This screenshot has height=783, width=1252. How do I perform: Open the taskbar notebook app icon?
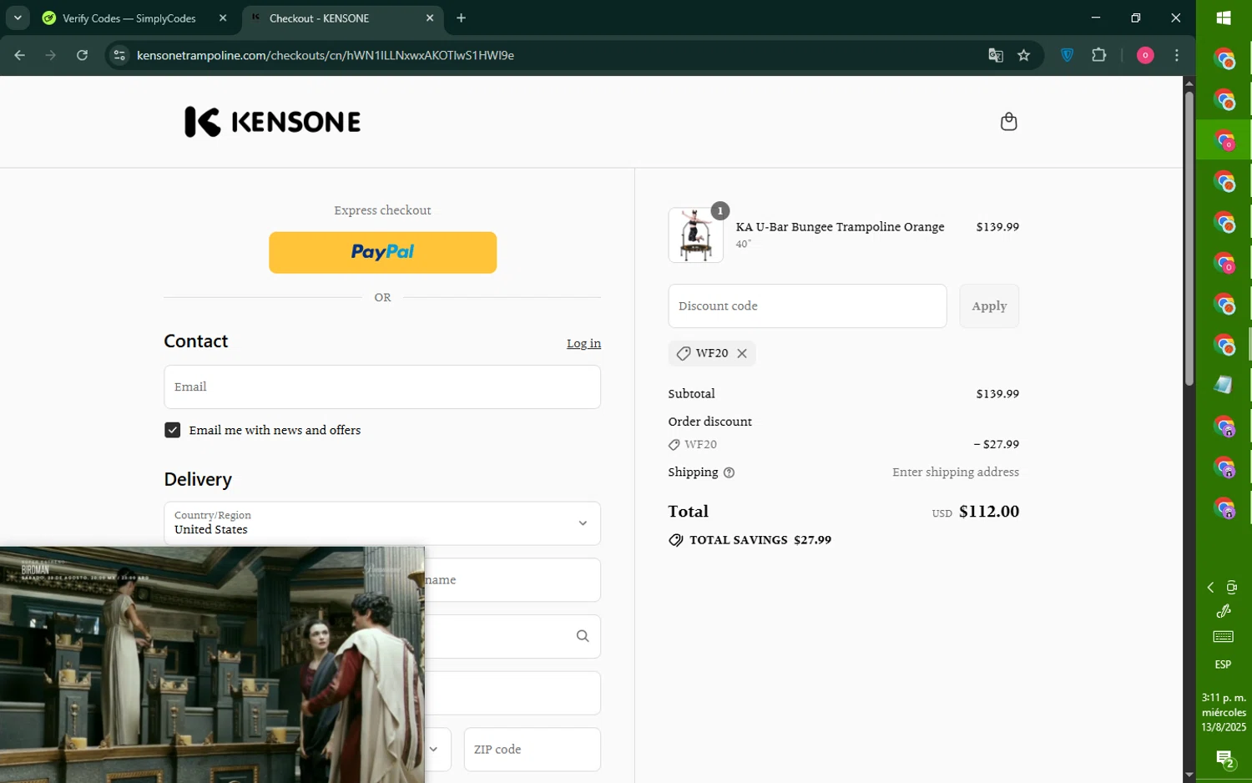(x=1224, y=385)
